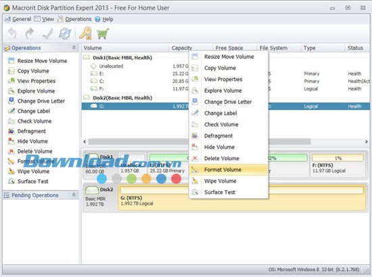Select the F: volume row in list
372x277 pixels.
click(135, 89)
